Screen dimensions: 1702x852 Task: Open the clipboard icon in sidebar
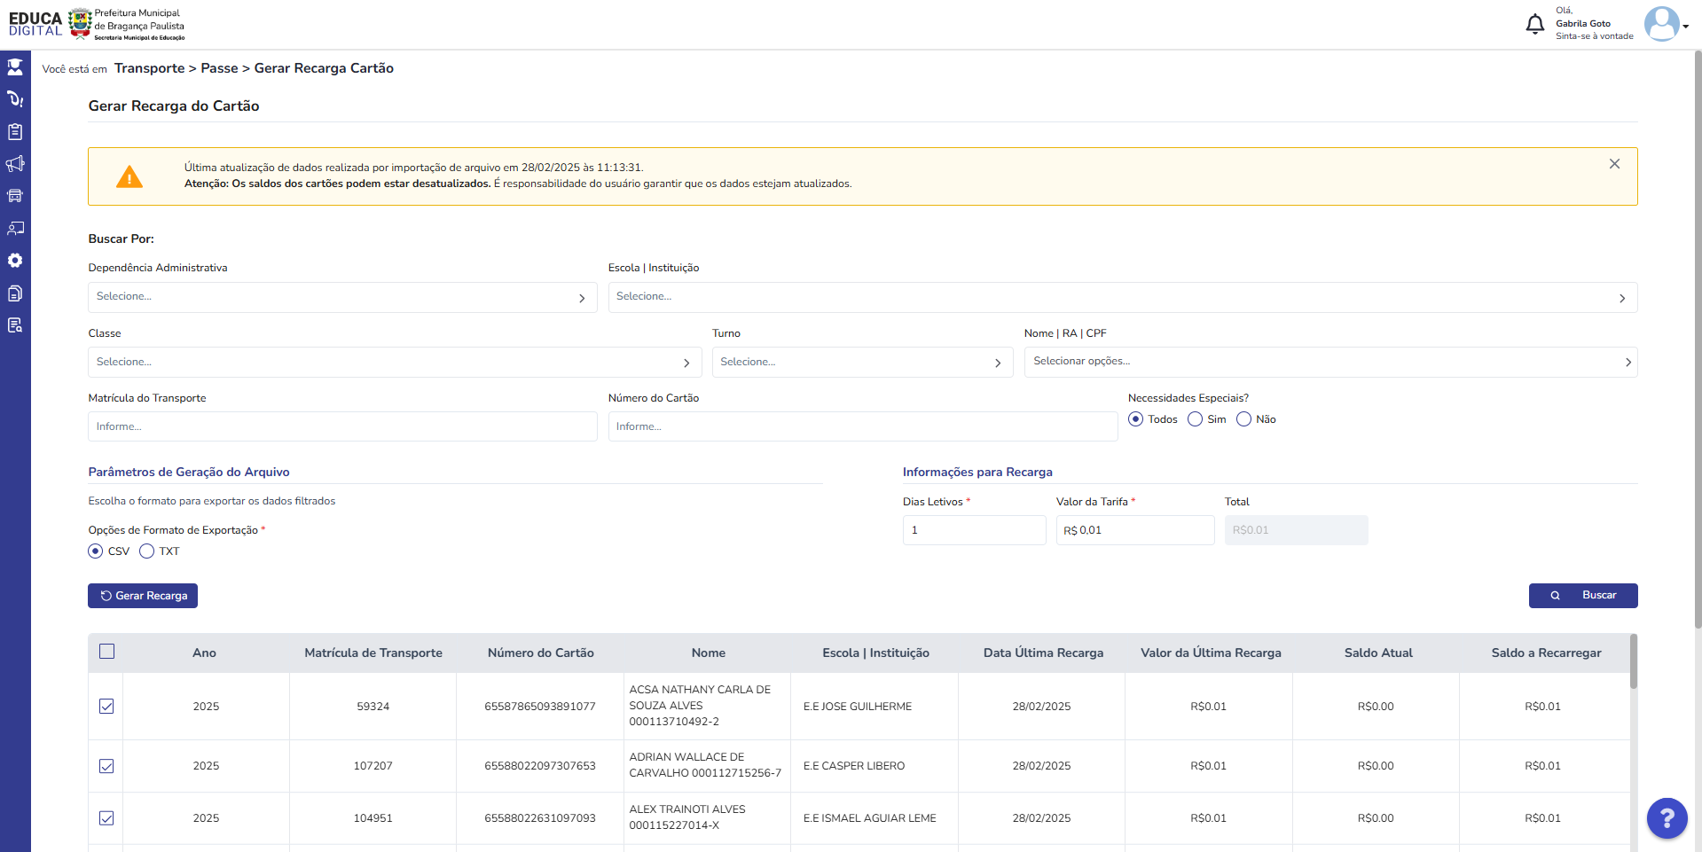click(x=15, y=132)
